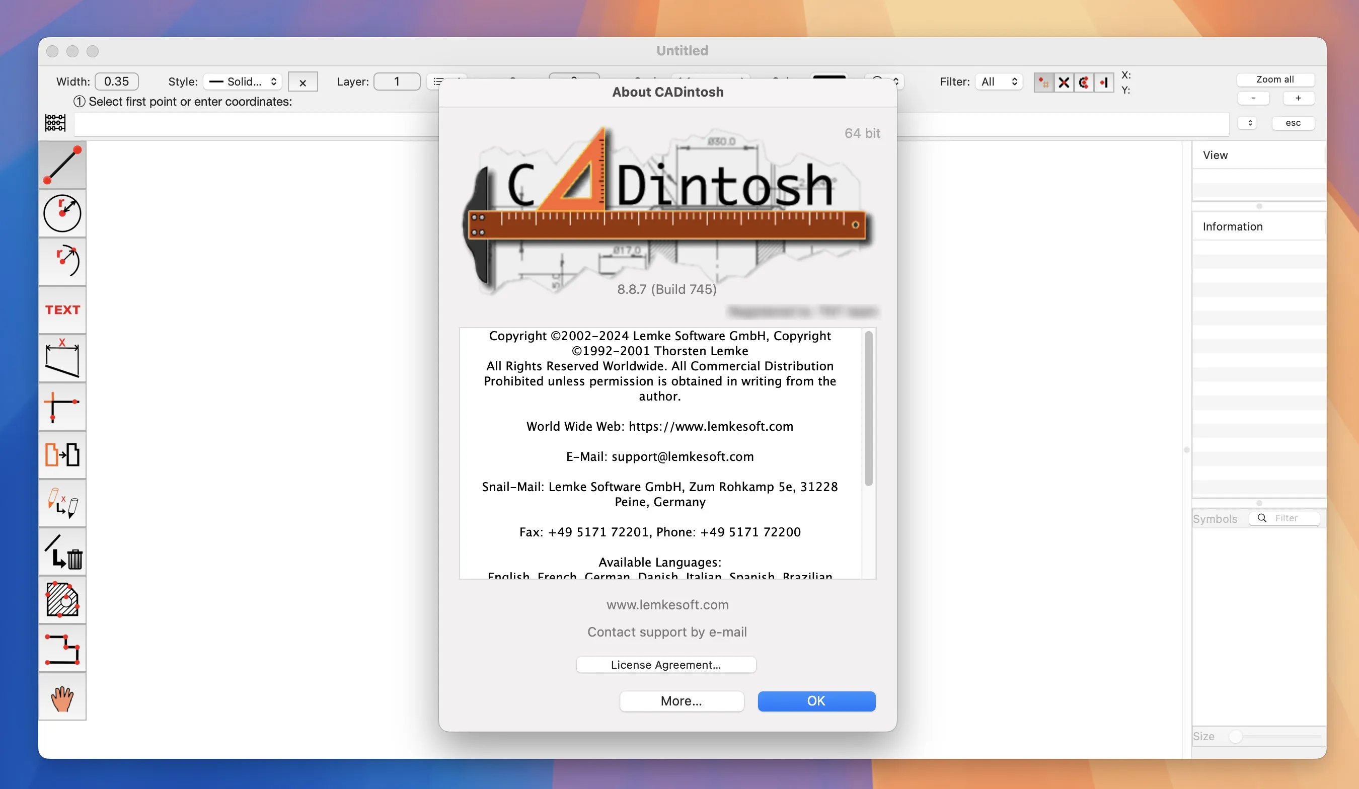Click the Snail-Mail address text
Viewport: 1359px width, 789px height.
[x=659, y=494]
